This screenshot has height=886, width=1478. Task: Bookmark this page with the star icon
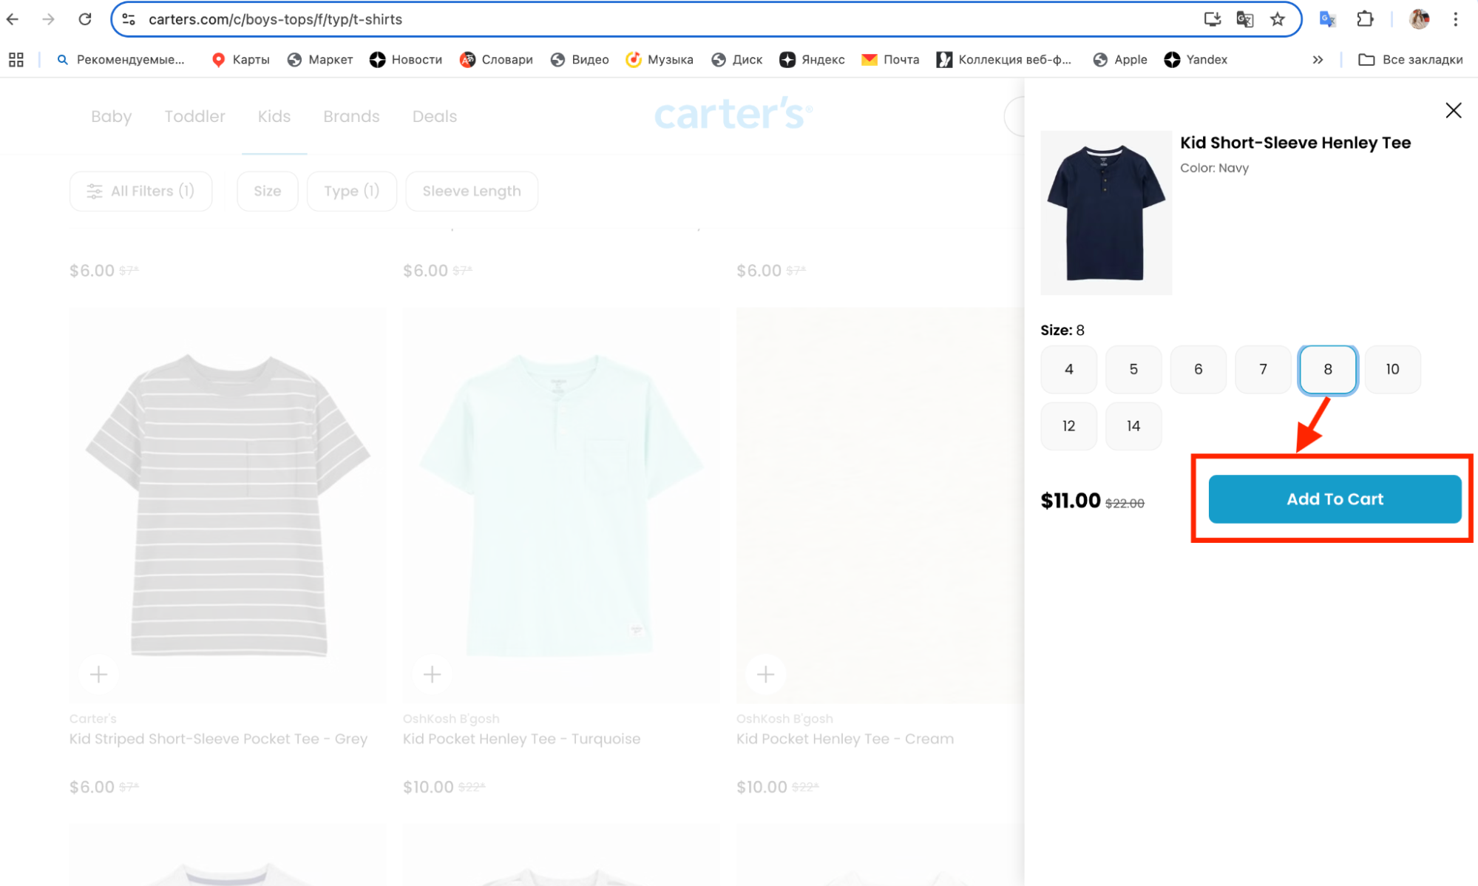[x=1278, y=19]
